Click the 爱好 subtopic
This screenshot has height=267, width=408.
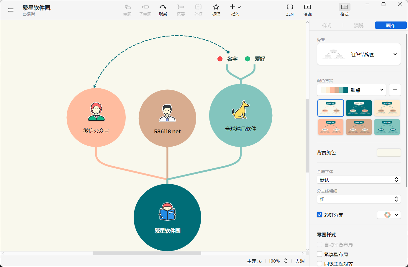coord(260,59)
